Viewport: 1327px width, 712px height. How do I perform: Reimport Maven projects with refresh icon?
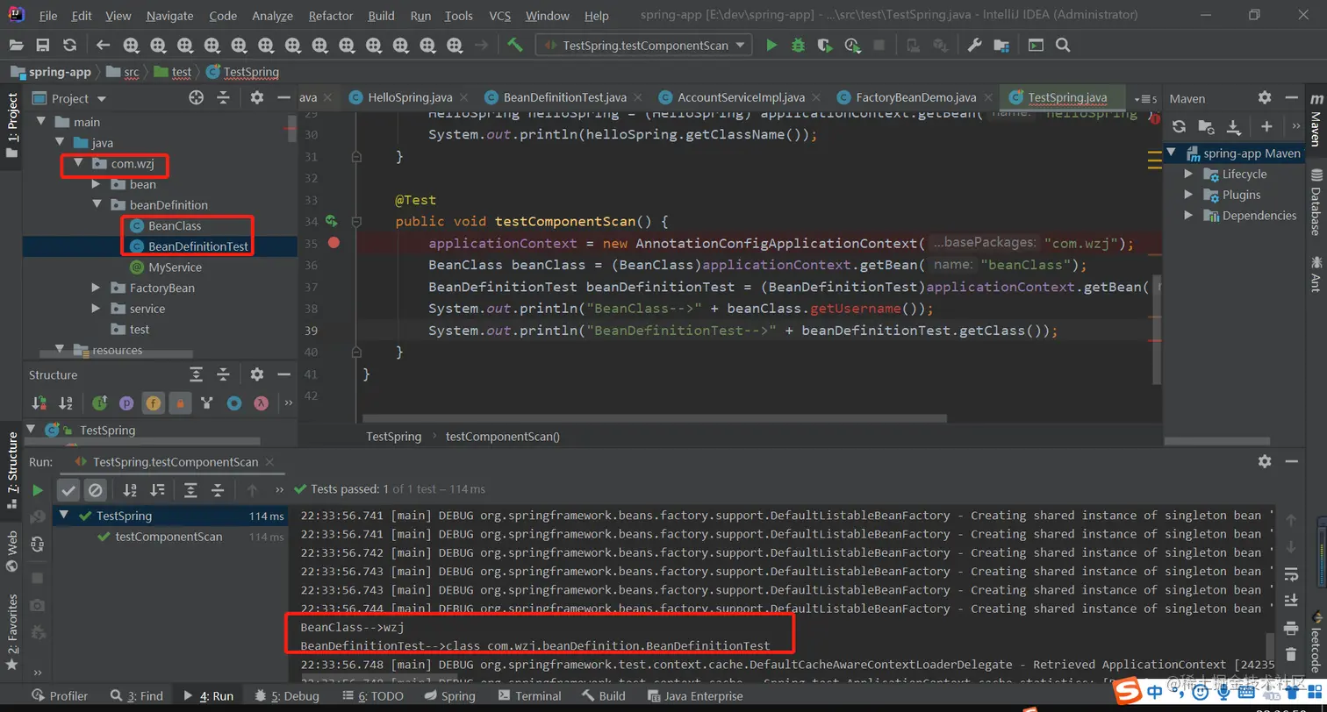(x=1180, y=127)
